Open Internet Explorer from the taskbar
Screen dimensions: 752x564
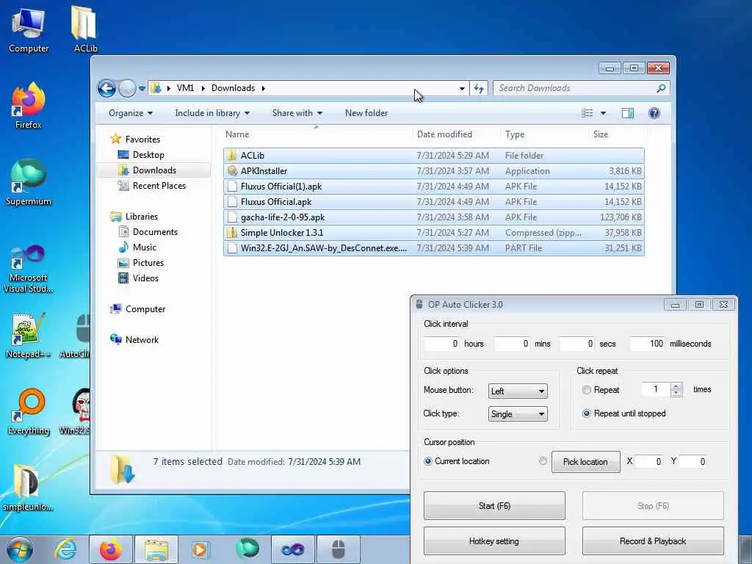click(x=65, y=549)
